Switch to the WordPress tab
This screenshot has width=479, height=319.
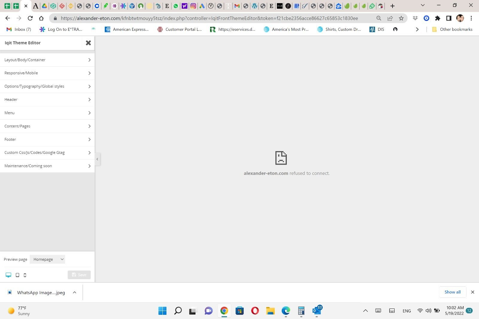(x=254, y=6)
